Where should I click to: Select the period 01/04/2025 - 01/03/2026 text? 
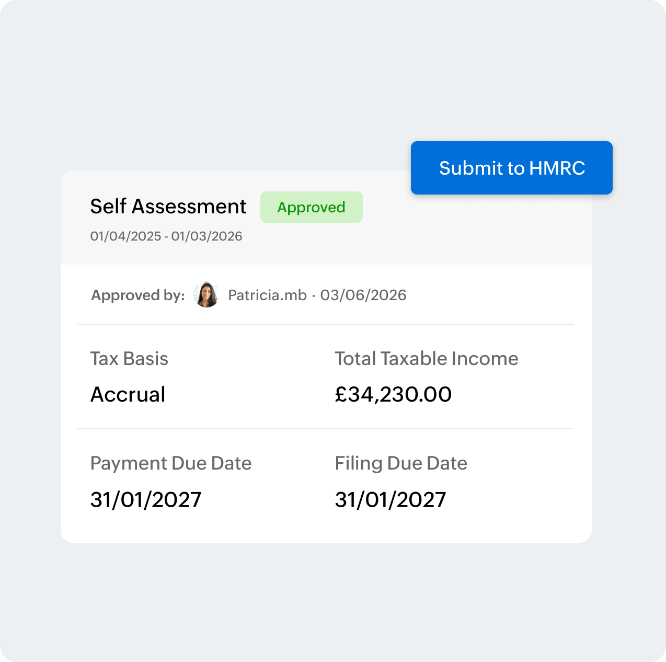[x=166, y=236]
